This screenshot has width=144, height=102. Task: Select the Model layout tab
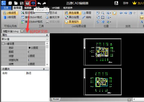[56, 99]
